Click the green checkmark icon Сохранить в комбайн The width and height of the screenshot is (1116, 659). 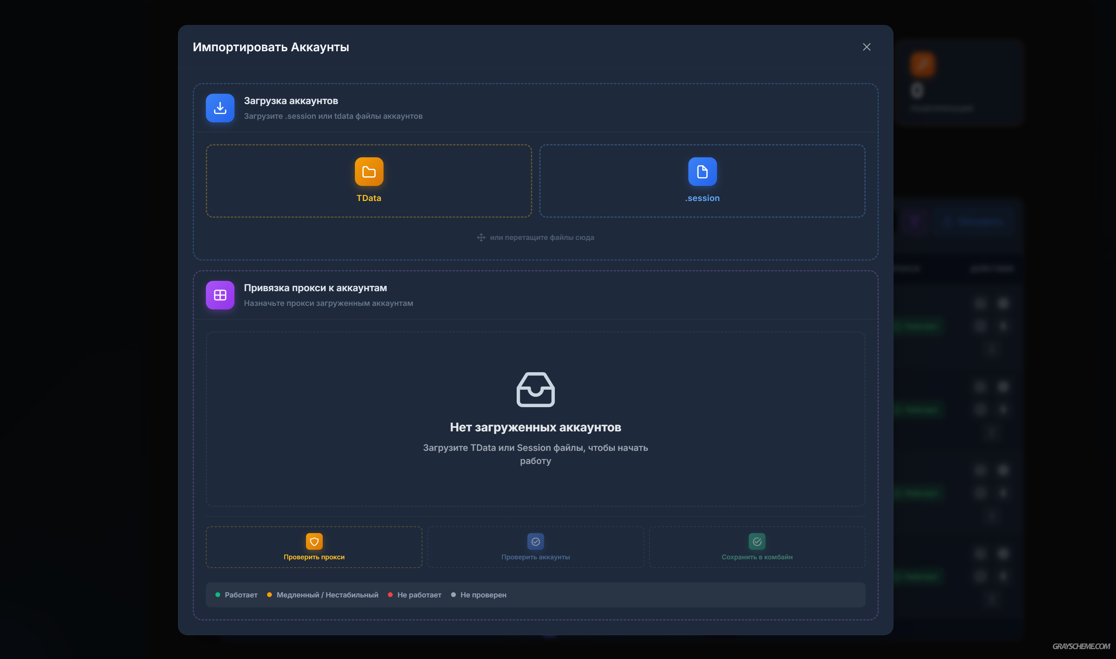point(757,541)
